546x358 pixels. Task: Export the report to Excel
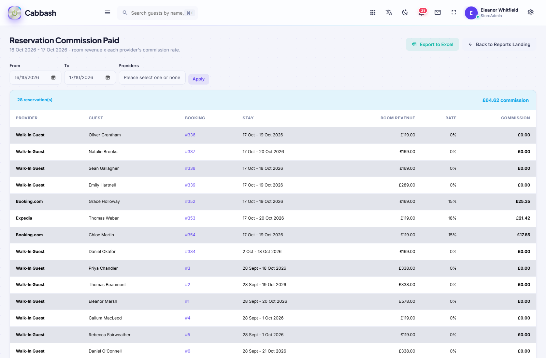point(432,44)
